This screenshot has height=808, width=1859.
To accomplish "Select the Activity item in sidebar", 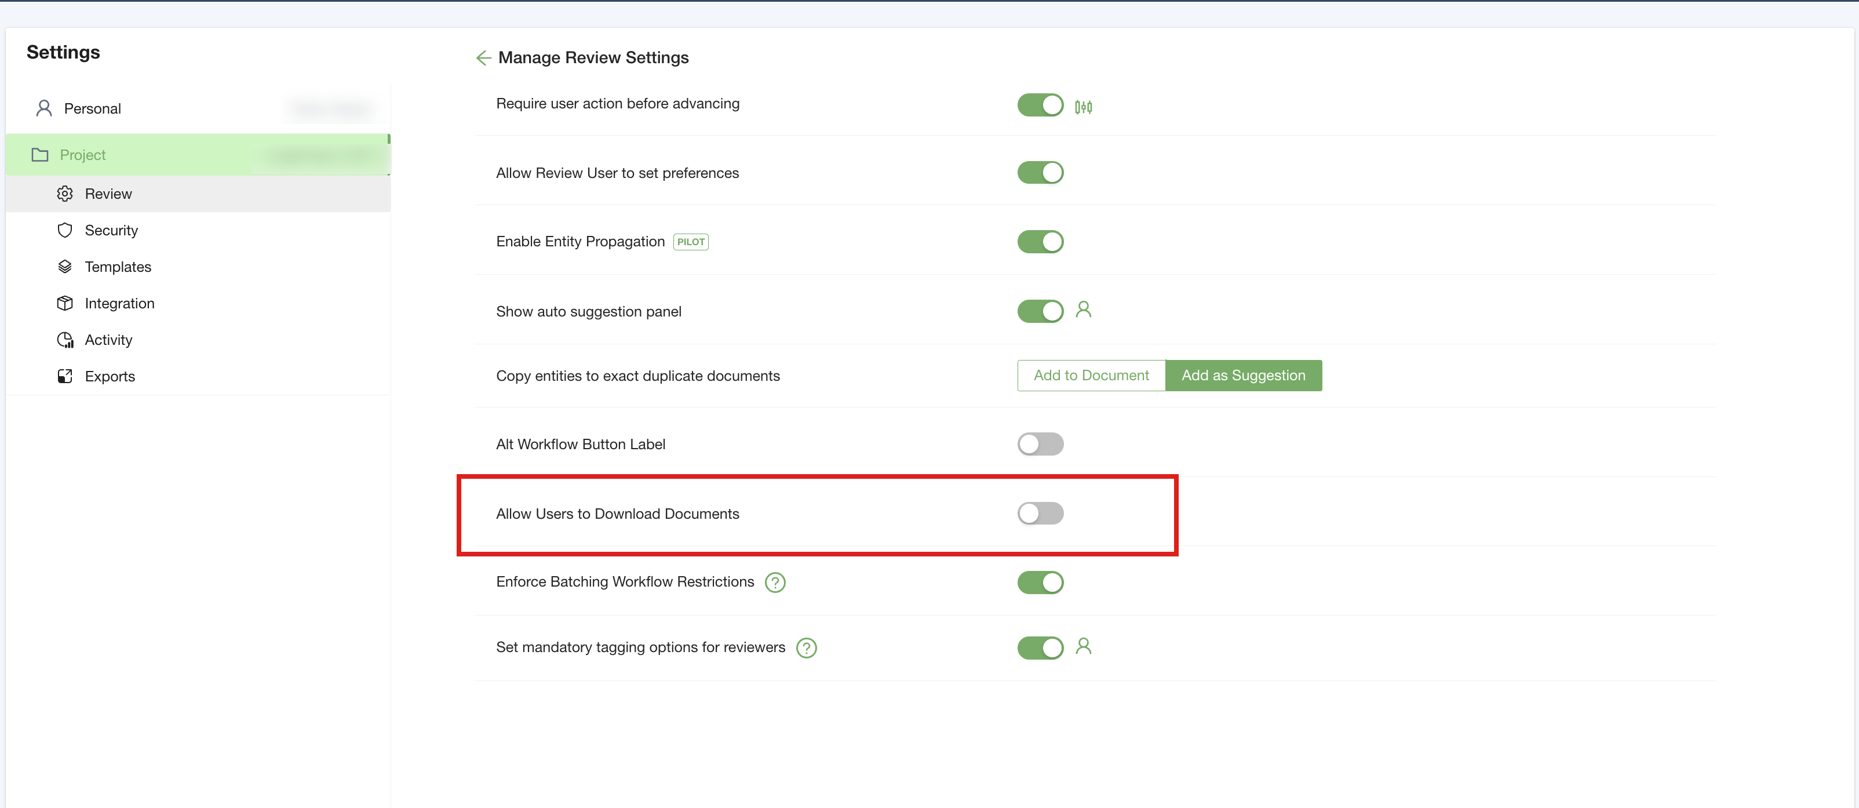I will click(108, 340).
